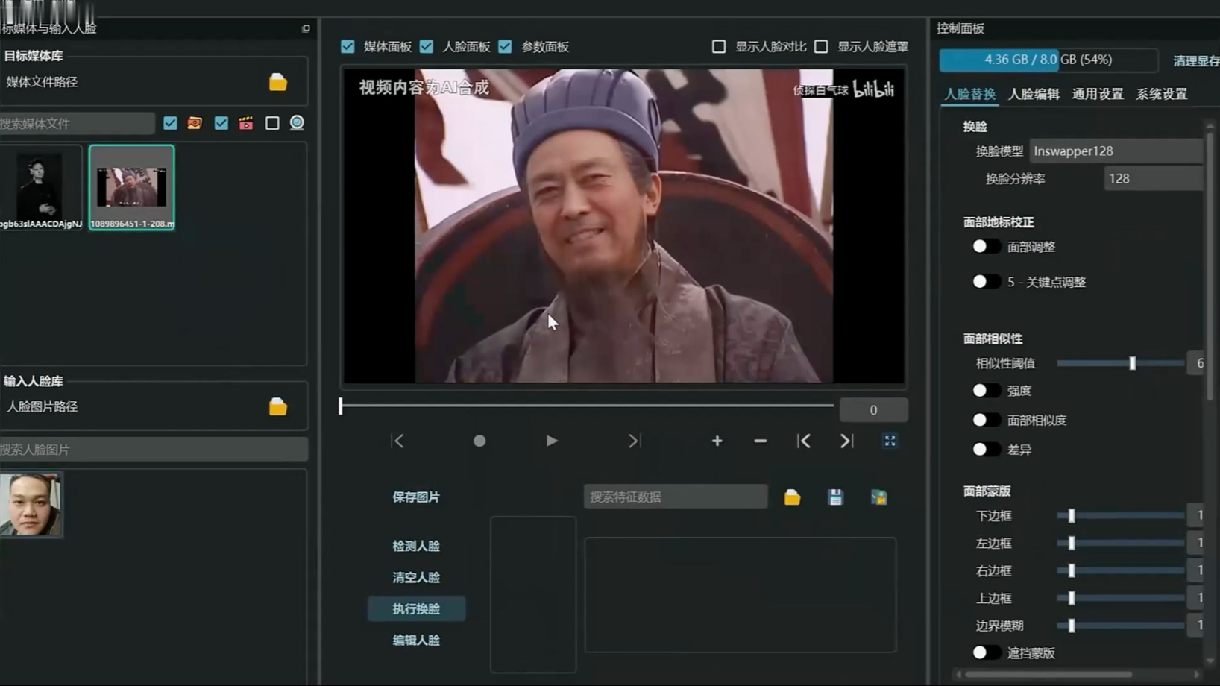
Task: Go to next marker
Action: coord(846,441)
